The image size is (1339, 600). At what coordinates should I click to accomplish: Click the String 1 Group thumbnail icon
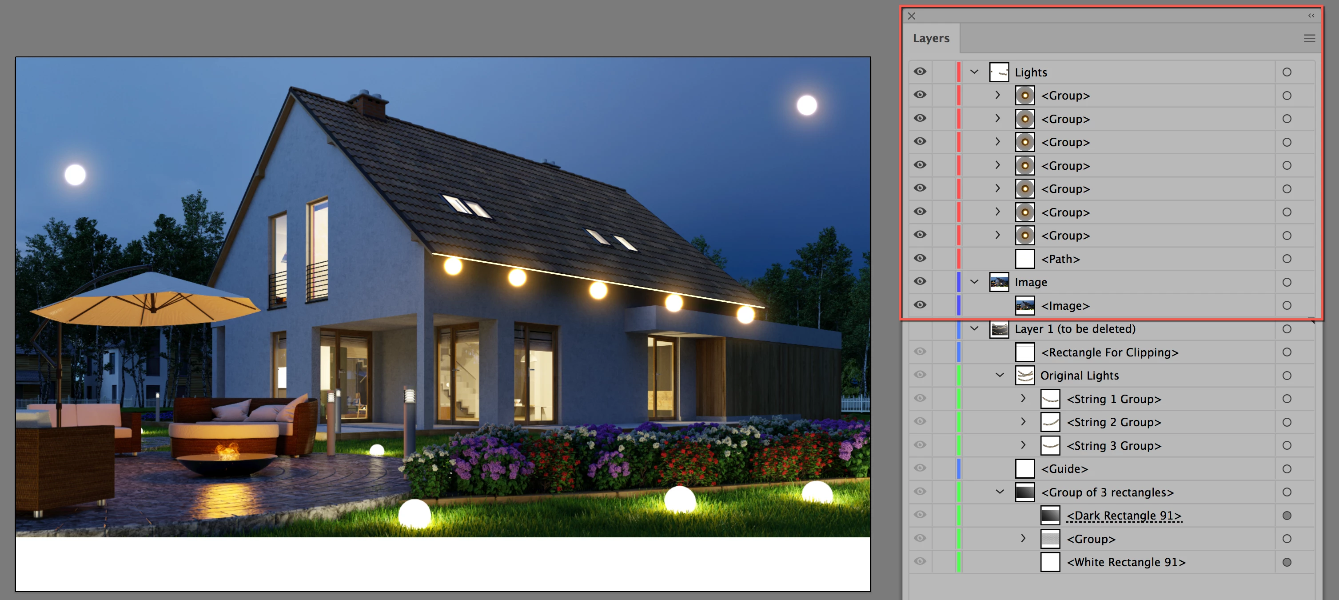click(1050, 399)
